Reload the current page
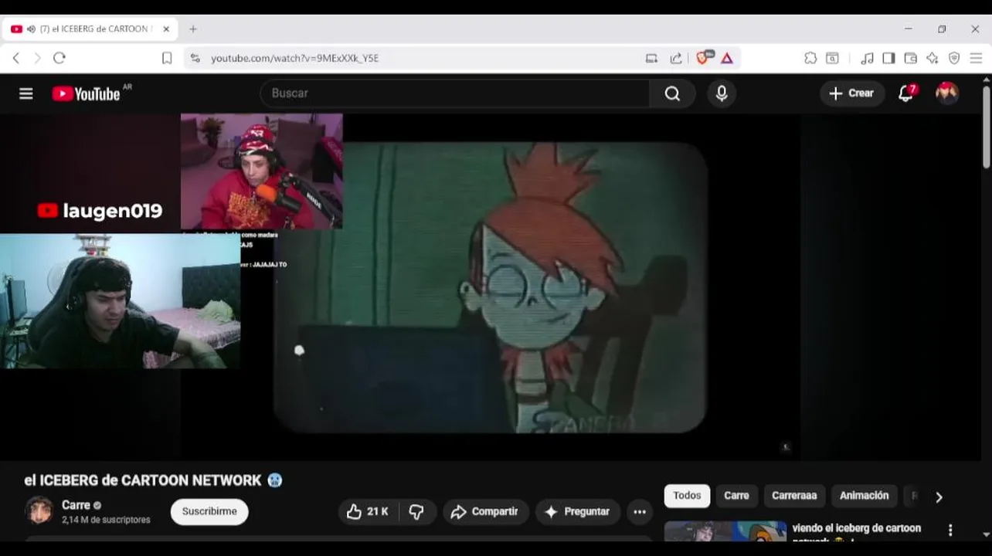Screen dimensions: 992x556 click(x=59, y=58)
